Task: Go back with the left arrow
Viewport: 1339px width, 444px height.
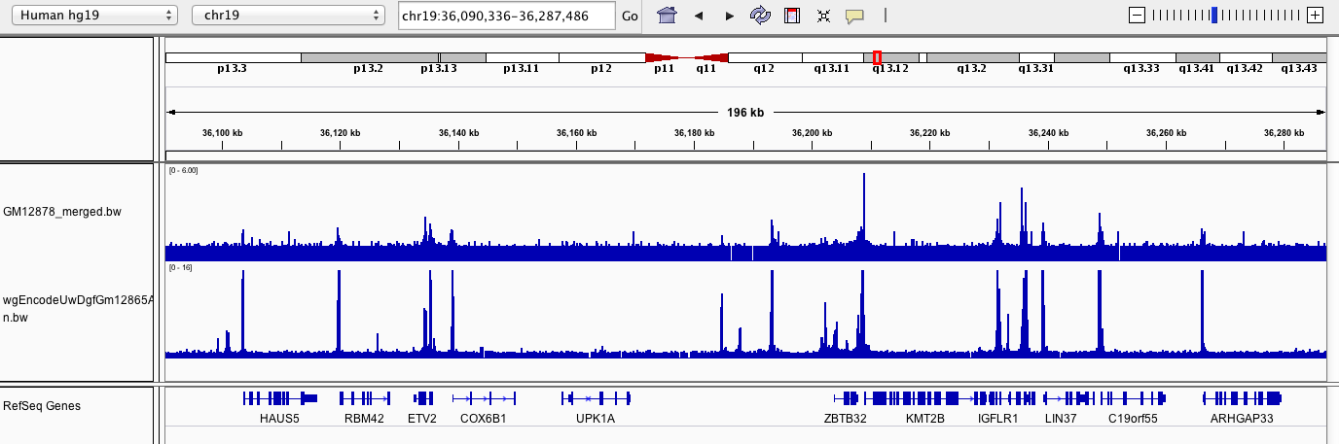Action: point(698,16)
